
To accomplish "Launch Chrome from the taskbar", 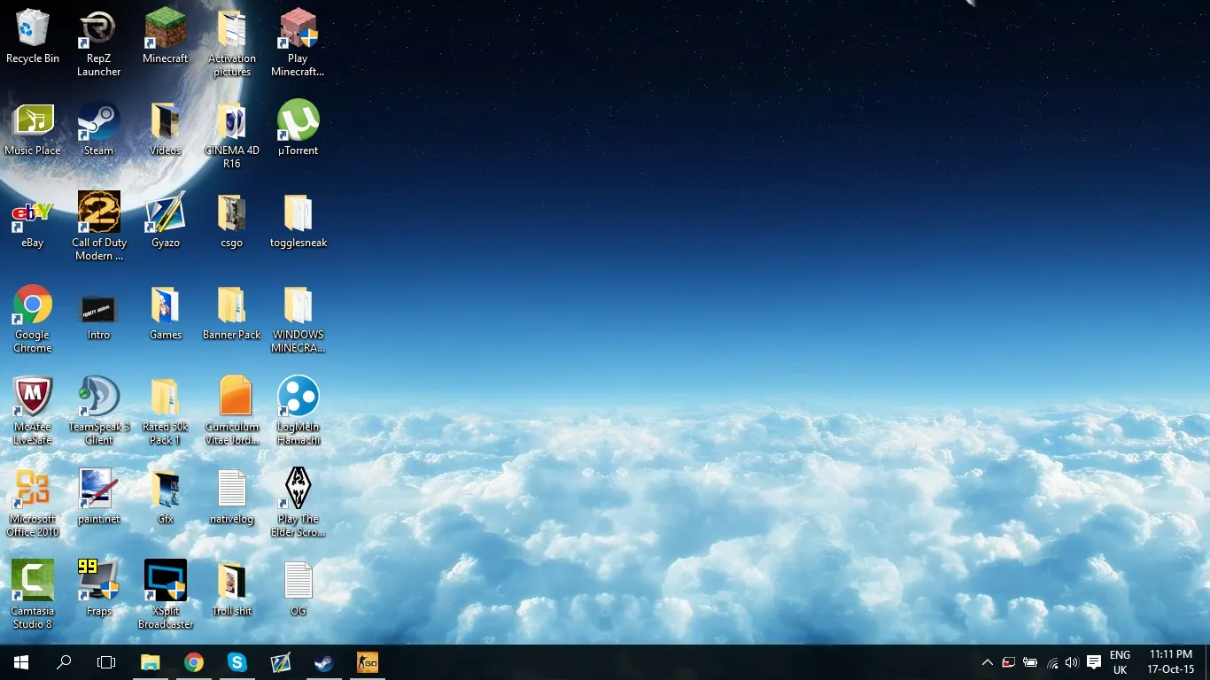I will (x=194, y=662).
